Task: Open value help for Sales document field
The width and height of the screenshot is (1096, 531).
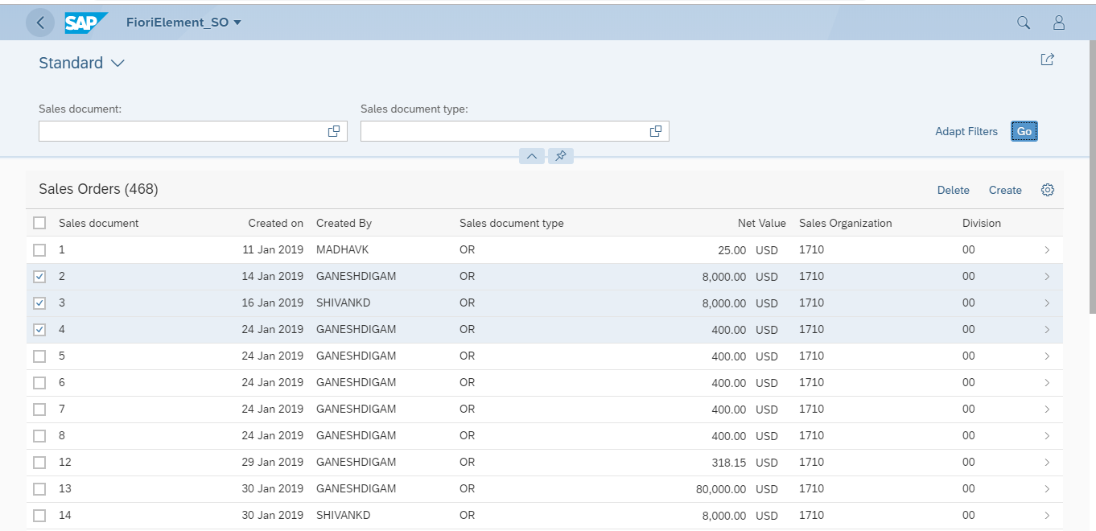Action: click(334, 131)
